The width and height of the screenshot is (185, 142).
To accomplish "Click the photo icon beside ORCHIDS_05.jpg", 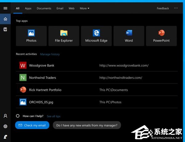I will [x=23, y=102].
